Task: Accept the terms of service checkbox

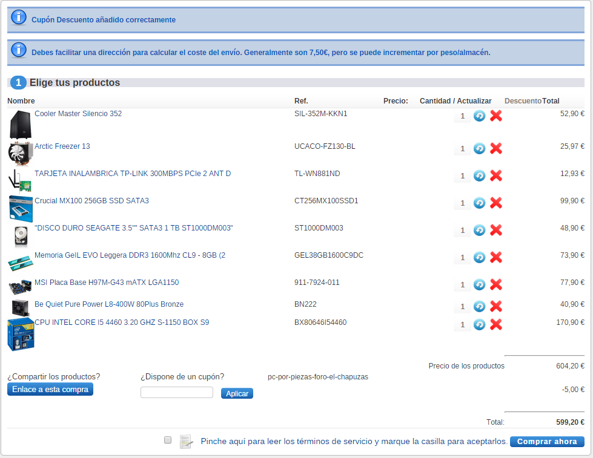Action: [168, 440]
